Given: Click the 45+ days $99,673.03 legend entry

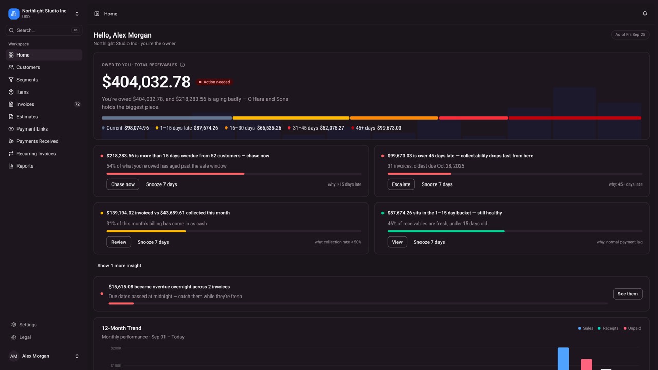Looking at the screenshot, I should point(376,128).
